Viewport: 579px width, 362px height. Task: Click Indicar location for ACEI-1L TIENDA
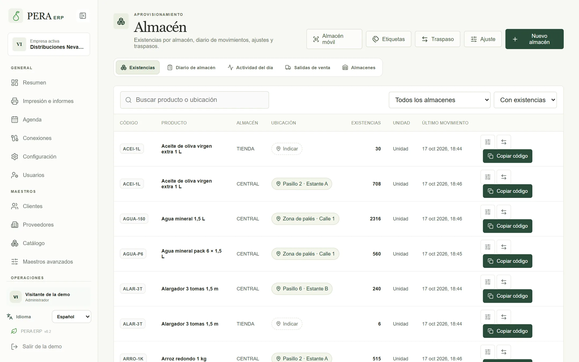[x=287, y=149]
